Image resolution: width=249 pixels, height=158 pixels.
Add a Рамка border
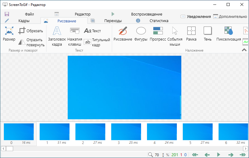[x=191, y=34]
